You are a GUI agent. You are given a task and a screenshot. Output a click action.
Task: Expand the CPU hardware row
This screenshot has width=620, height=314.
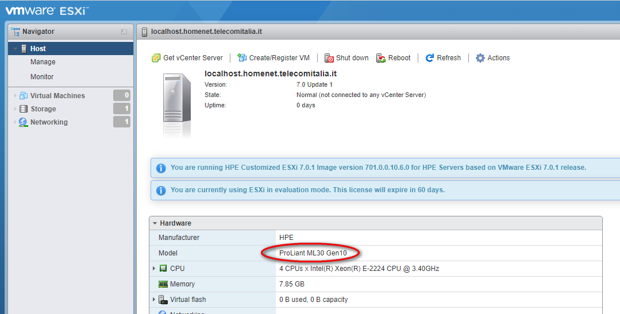(x=154, y=268)
